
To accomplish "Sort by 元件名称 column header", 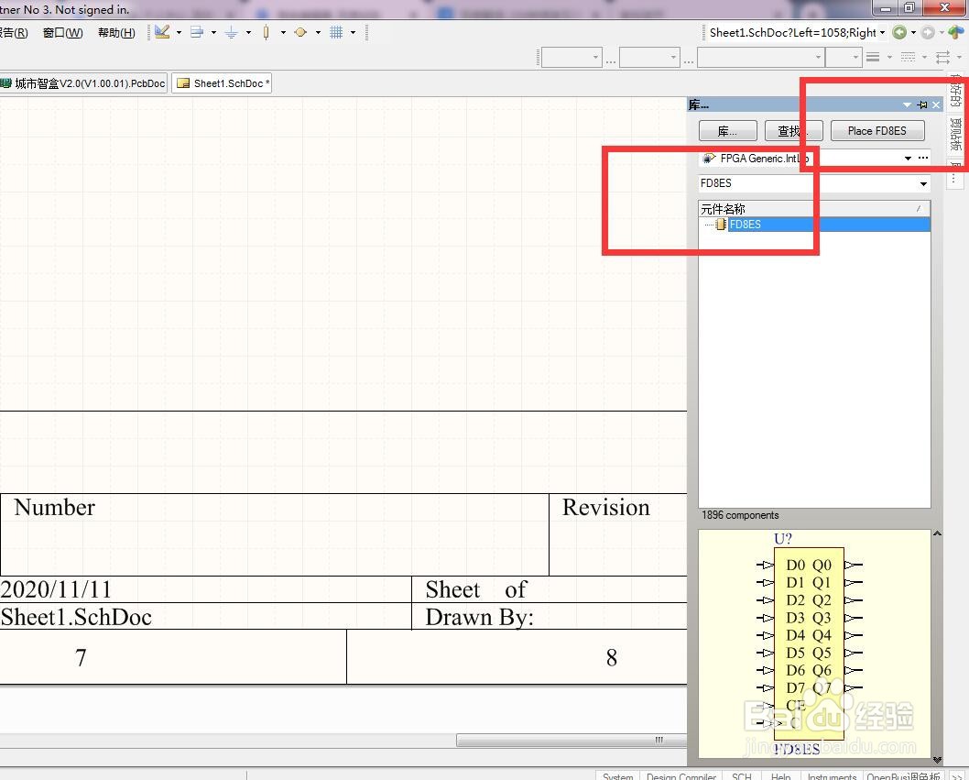I will 814,209.
